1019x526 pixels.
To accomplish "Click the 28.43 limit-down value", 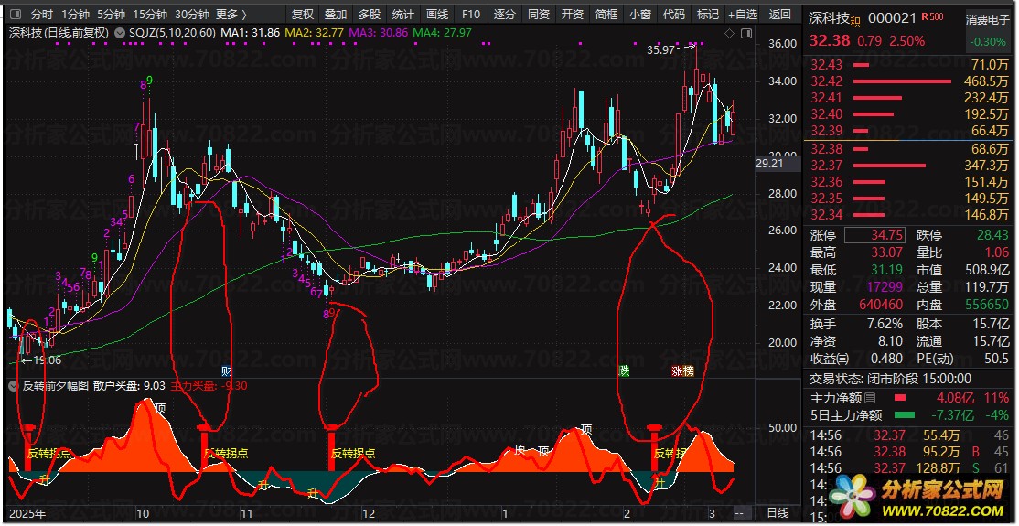I will click(x=993, y=235).
